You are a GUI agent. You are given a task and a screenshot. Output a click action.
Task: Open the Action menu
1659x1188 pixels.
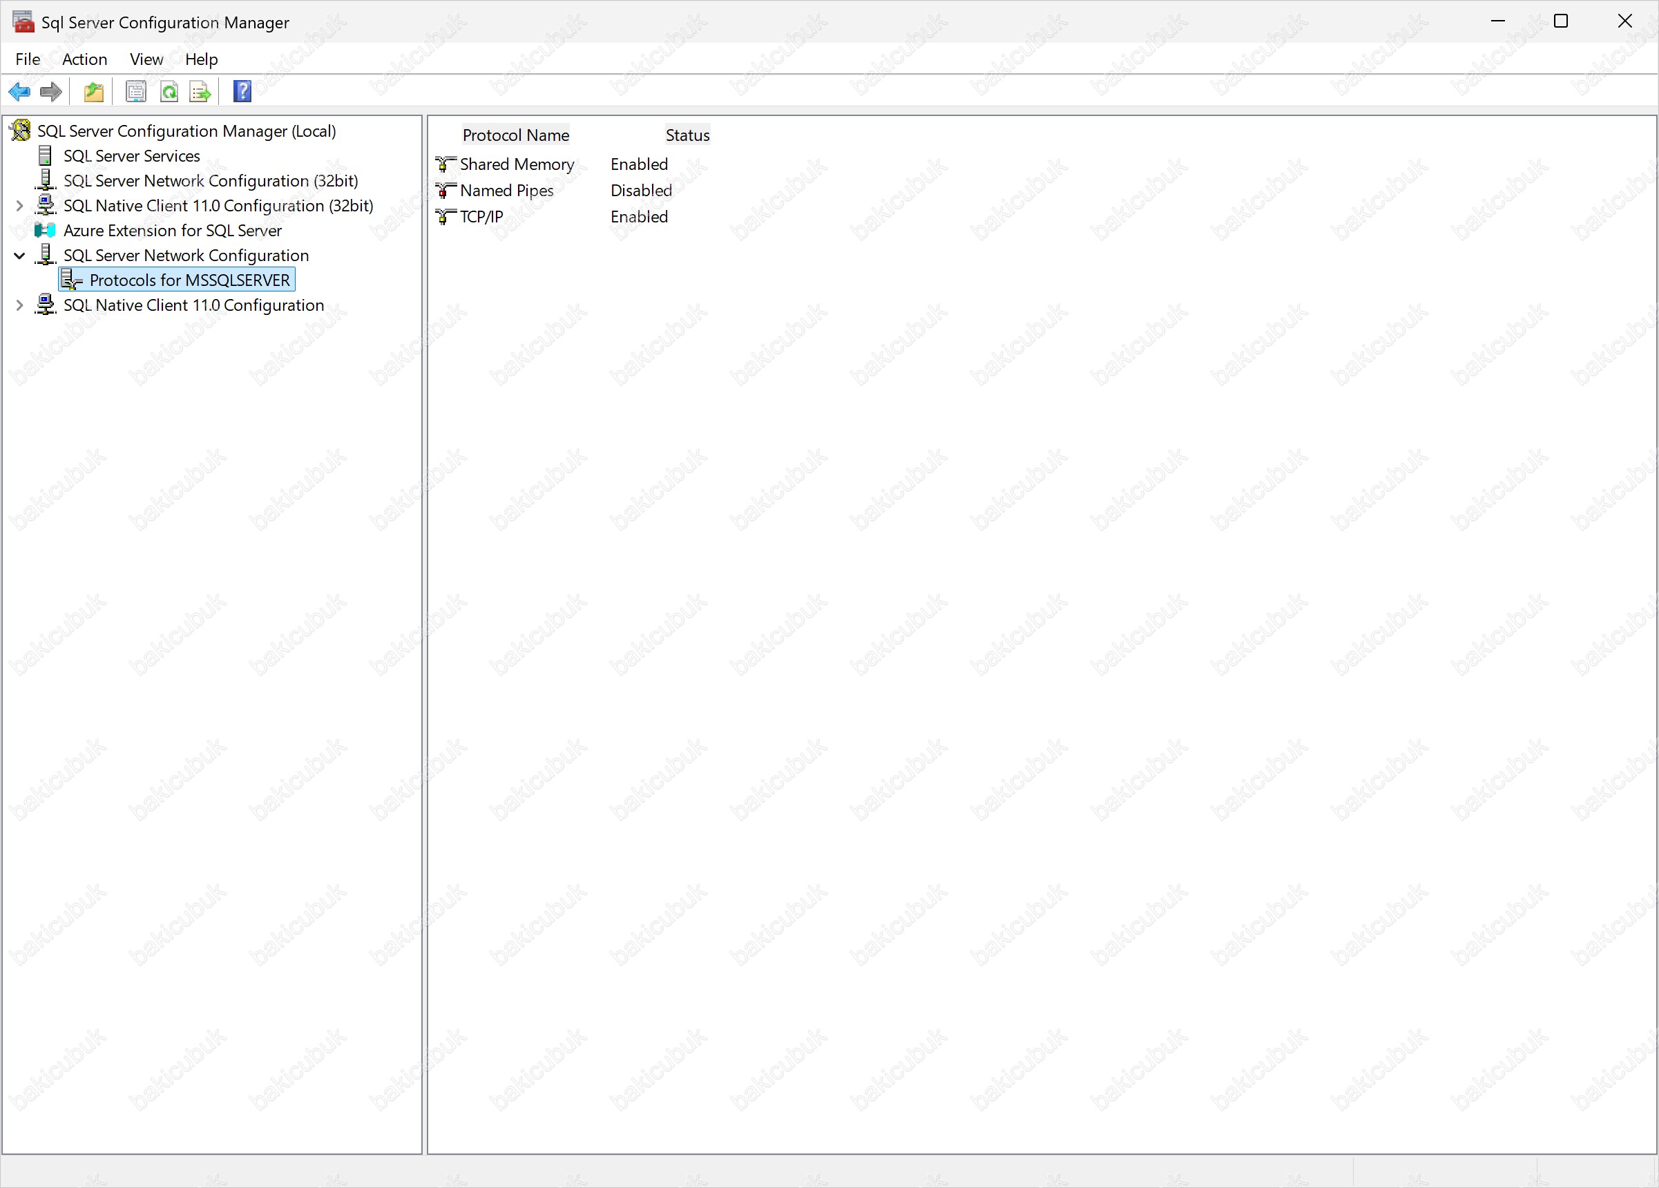(x=84, y=59)
